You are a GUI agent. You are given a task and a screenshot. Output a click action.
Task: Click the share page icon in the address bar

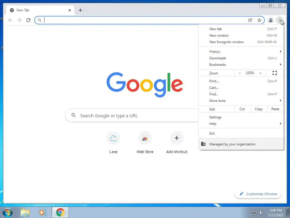pyautogui.click(x=250, y=20)
